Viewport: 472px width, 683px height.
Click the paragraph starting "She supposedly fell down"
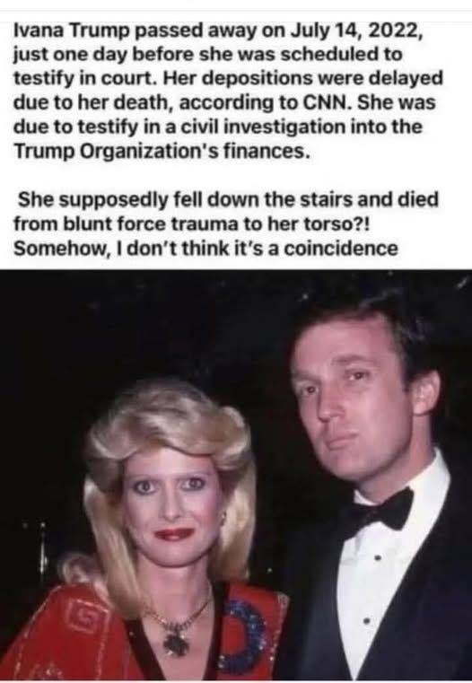click(x=225, y=223)
